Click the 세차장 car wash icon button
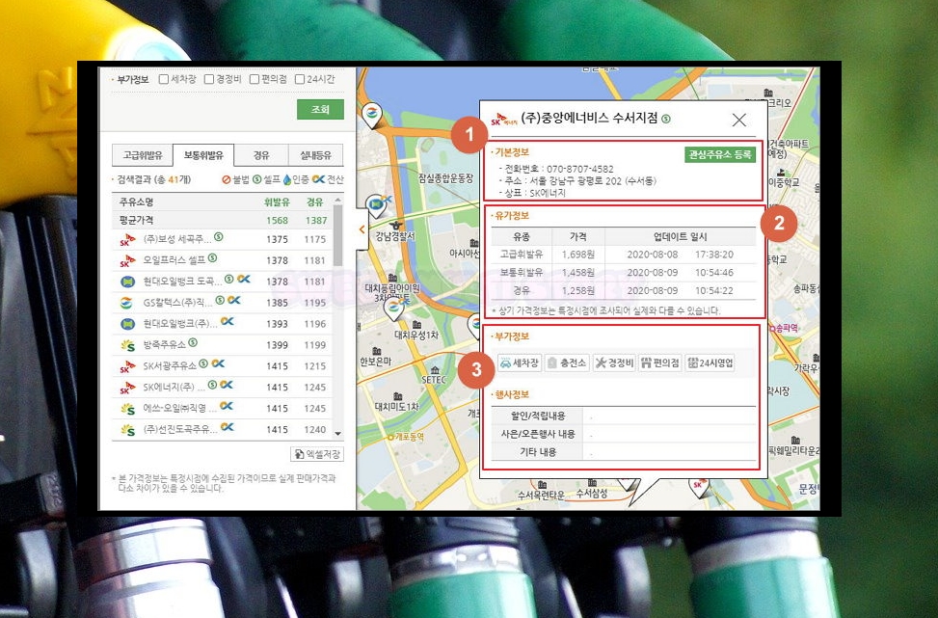 pyautogui.click(x=520, y=363)
